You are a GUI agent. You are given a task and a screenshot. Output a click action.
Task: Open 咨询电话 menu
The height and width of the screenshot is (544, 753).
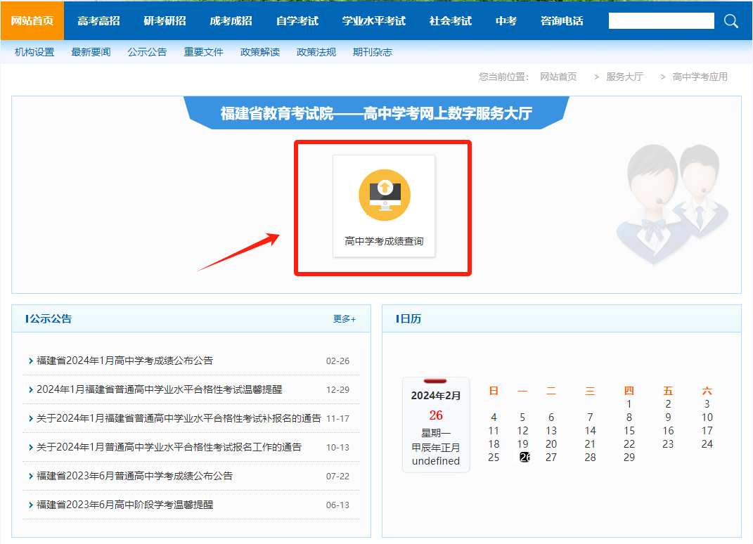click(562, 20)
